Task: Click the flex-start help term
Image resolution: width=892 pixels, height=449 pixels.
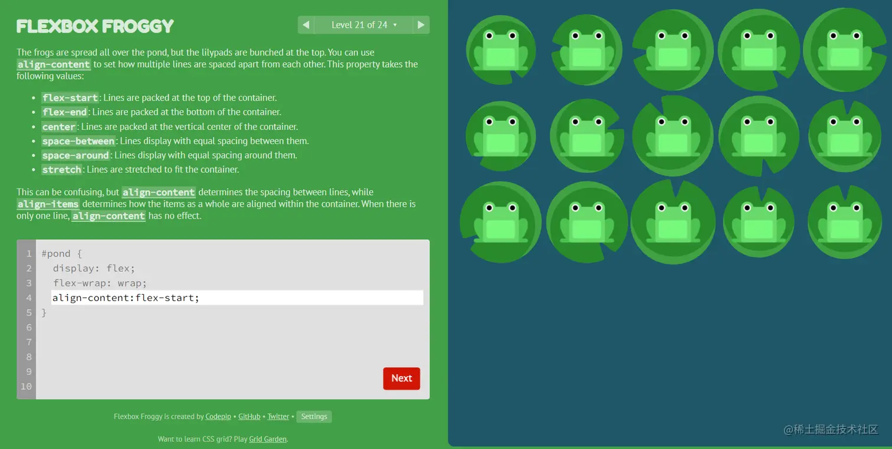Action: [x=70, y=98]
